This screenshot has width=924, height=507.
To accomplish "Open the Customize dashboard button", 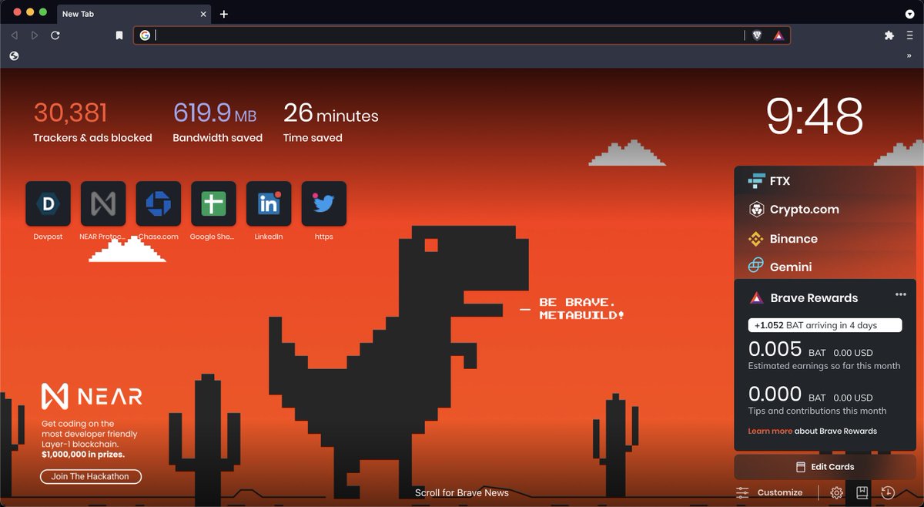I will [769, 492].
